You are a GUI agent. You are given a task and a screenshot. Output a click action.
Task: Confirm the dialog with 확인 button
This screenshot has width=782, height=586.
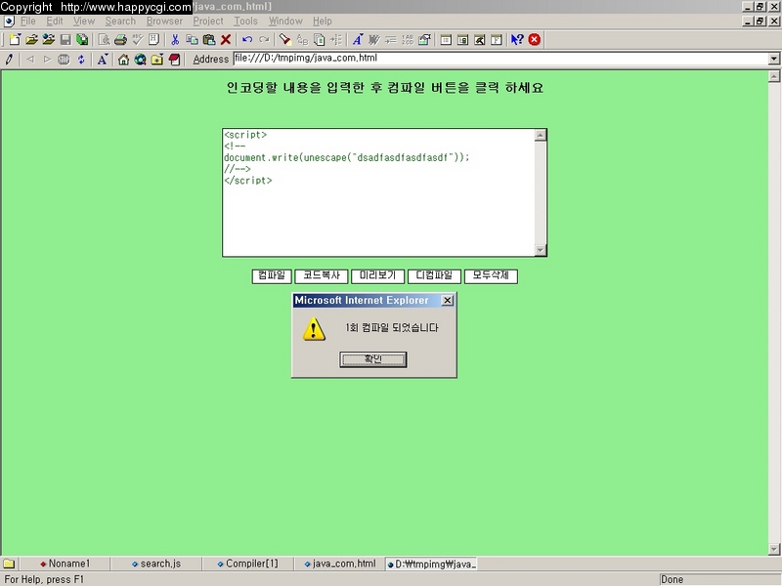(373, 359)
